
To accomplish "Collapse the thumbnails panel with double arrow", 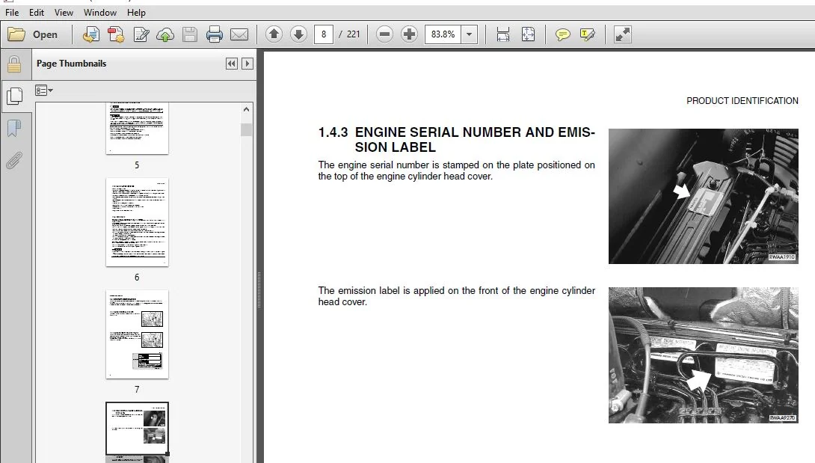I will coord(232,64).
